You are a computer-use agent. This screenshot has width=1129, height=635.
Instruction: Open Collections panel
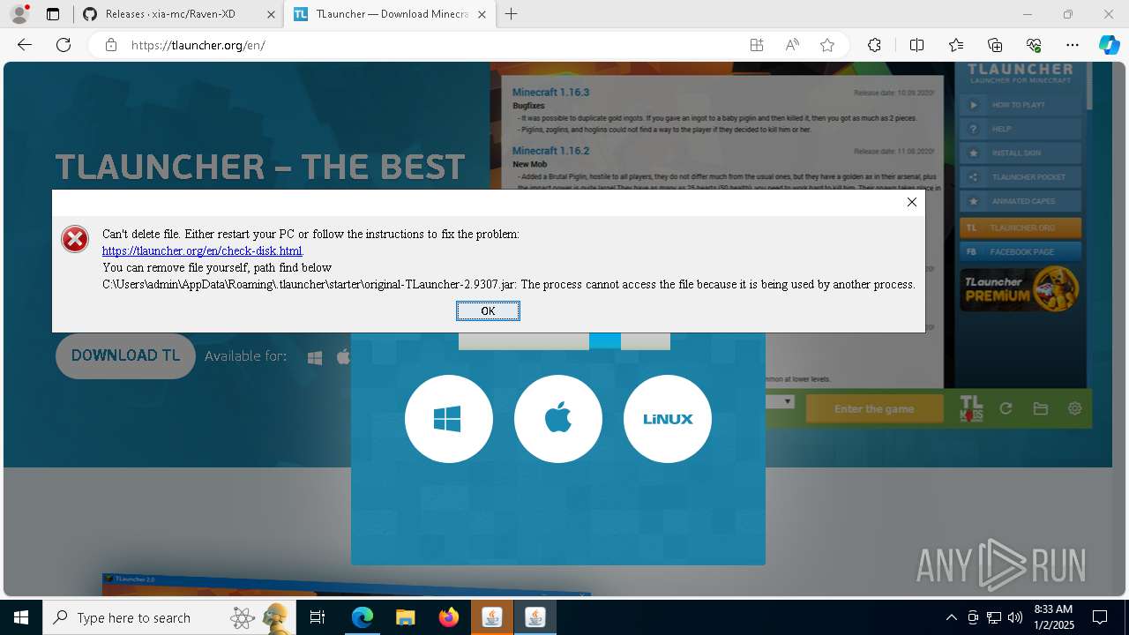(995, 45)
